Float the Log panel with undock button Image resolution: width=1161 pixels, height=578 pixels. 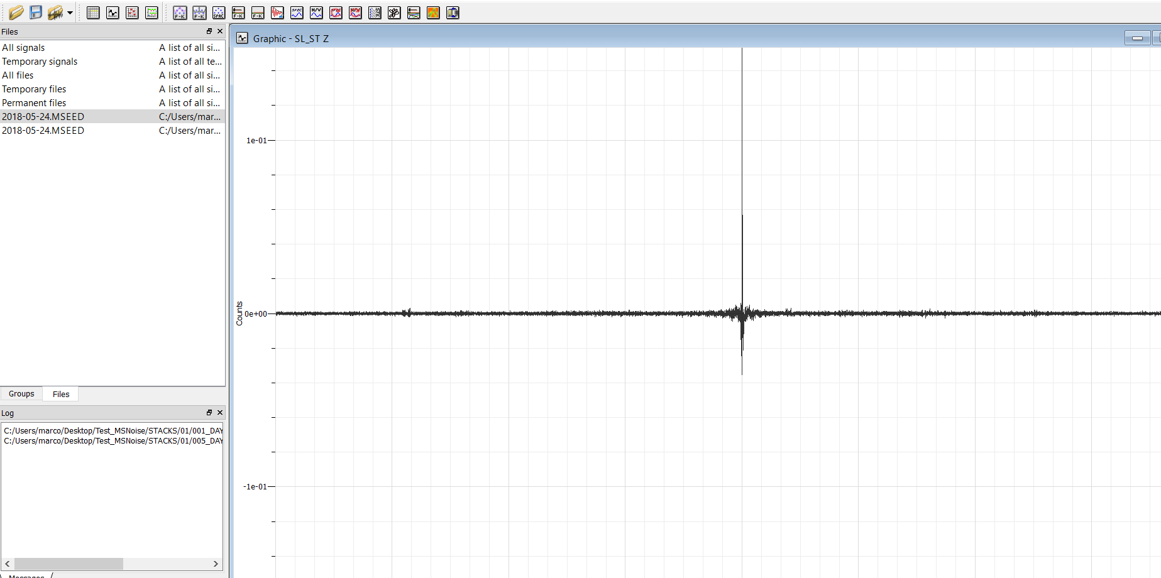coord(209,413)
